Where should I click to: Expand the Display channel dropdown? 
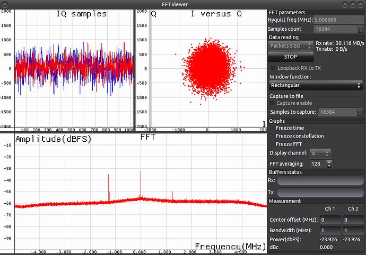[x=321, y=153]
